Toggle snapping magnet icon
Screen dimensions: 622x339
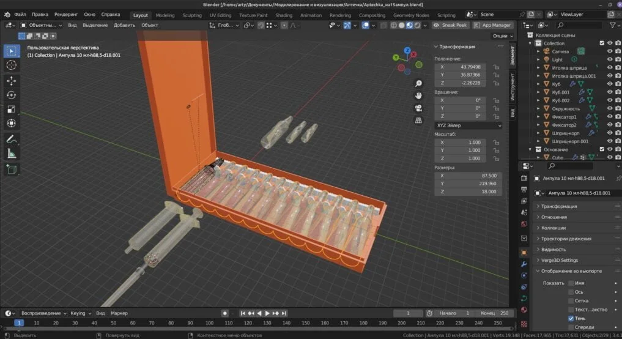click(261, 25)
